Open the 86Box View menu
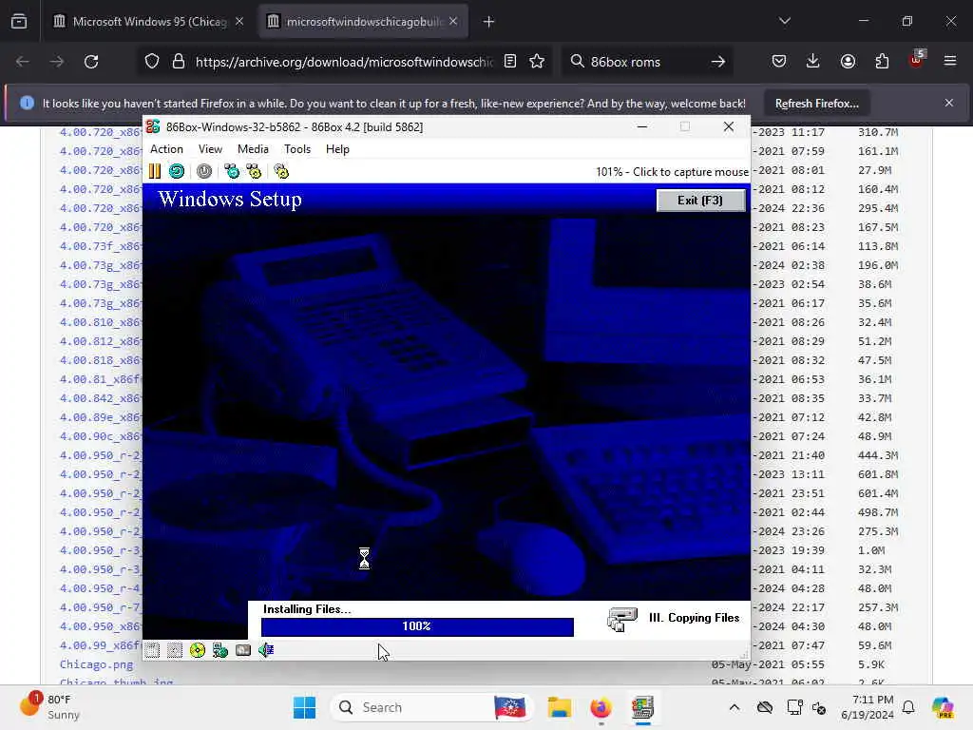The height and width of the screenshot is (730, 973). click(210, 149)
